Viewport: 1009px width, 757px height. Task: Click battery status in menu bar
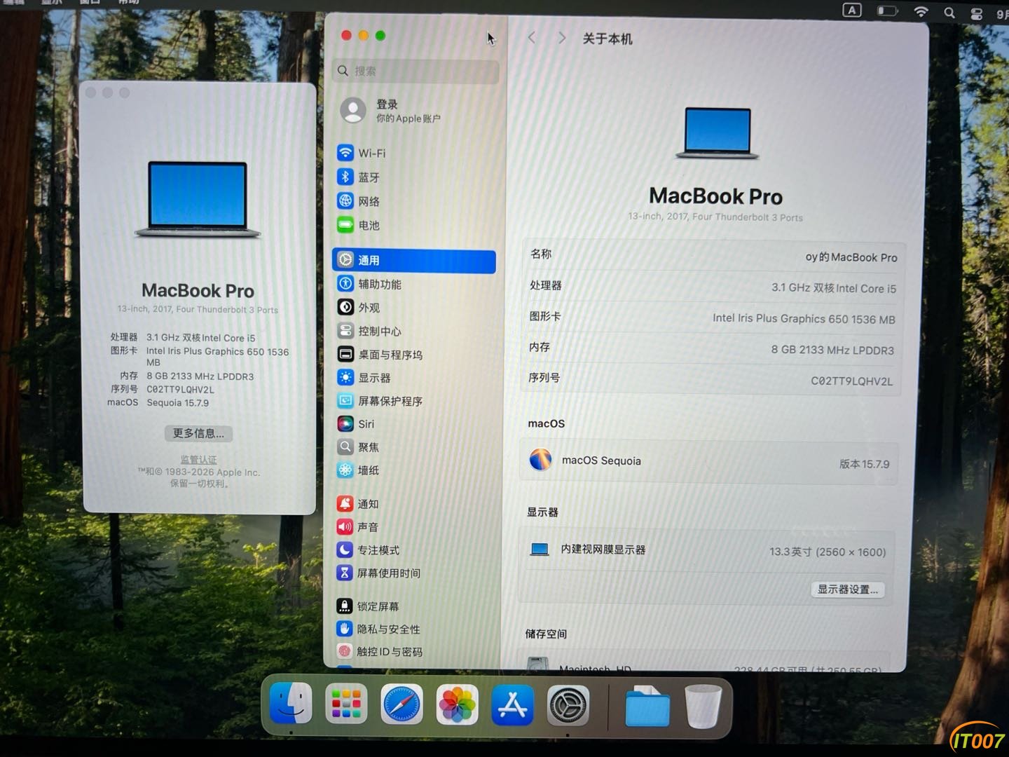click(887, 11)
